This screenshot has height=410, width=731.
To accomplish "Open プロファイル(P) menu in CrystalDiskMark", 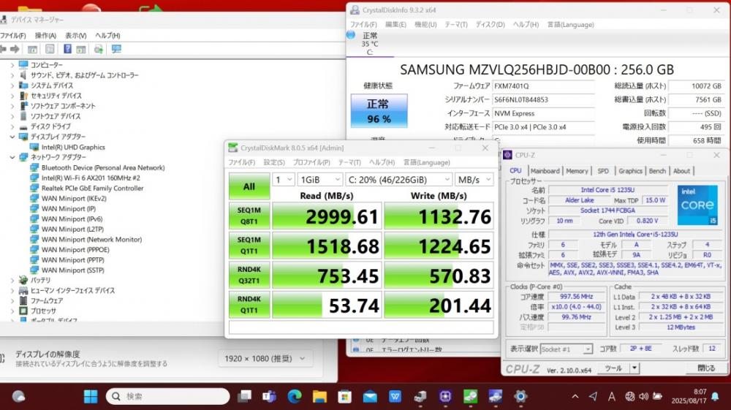I will [311, 162].
